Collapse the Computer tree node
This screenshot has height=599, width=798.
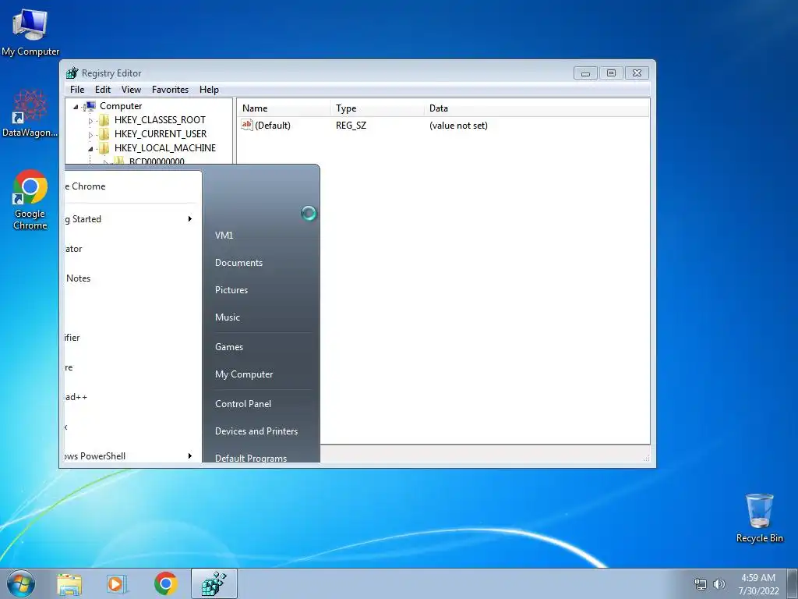click(76, 107)
